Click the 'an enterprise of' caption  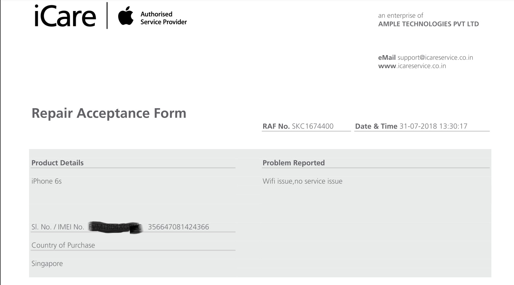[400, 15]
